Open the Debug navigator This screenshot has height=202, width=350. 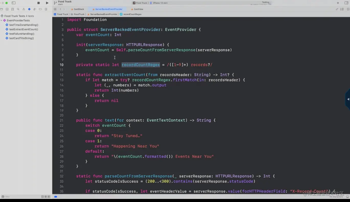(35, 9)
